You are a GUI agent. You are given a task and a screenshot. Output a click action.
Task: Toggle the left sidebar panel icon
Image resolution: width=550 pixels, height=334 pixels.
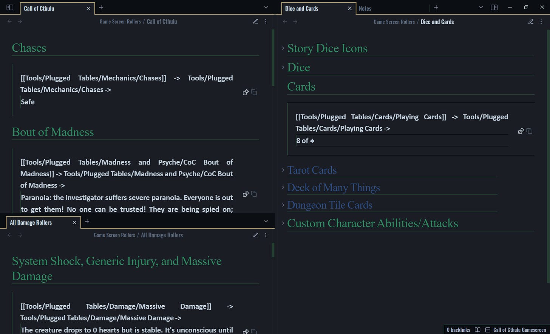point(10,8)
